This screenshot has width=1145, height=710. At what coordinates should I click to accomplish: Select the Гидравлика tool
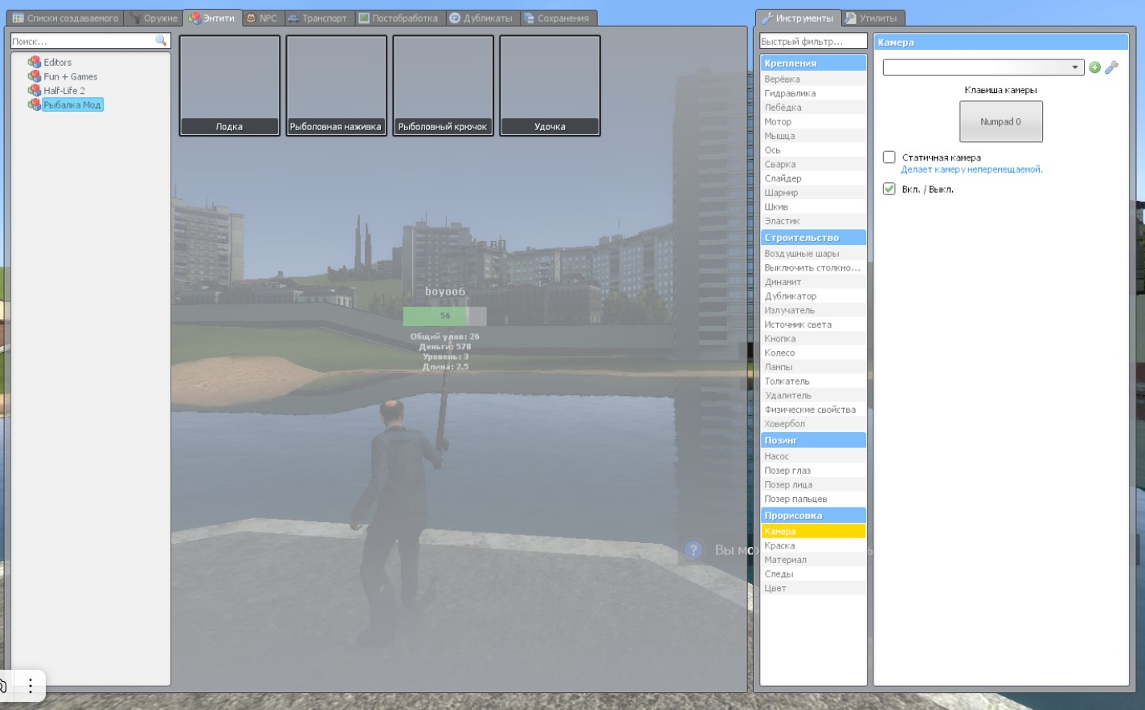[x=813, y=93]
